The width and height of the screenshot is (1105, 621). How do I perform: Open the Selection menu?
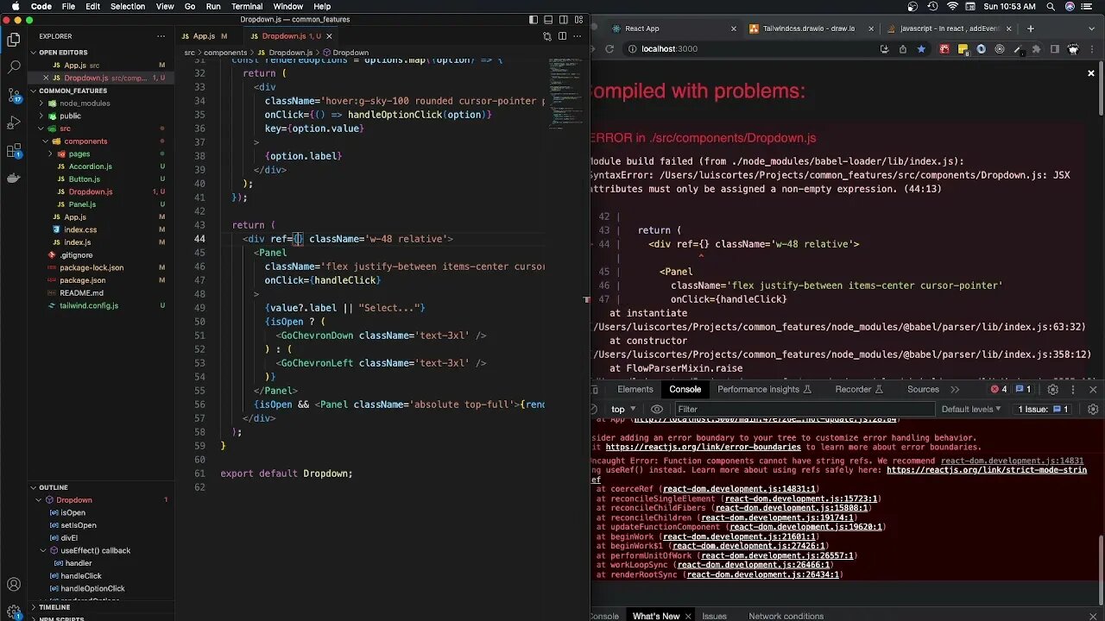[x=128, y=6]
